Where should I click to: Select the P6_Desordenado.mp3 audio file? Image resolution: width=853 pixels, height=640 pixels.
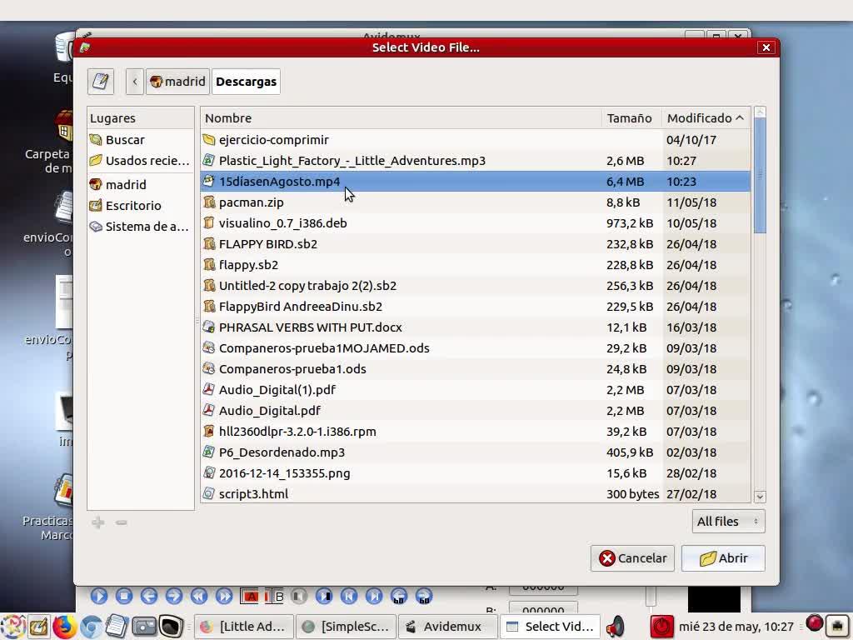pos(281,452)
